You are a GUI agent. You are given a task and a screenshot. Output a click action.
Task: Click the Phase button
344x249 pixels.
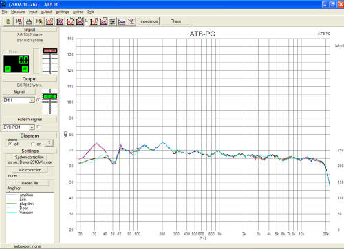tap(175, 21)
